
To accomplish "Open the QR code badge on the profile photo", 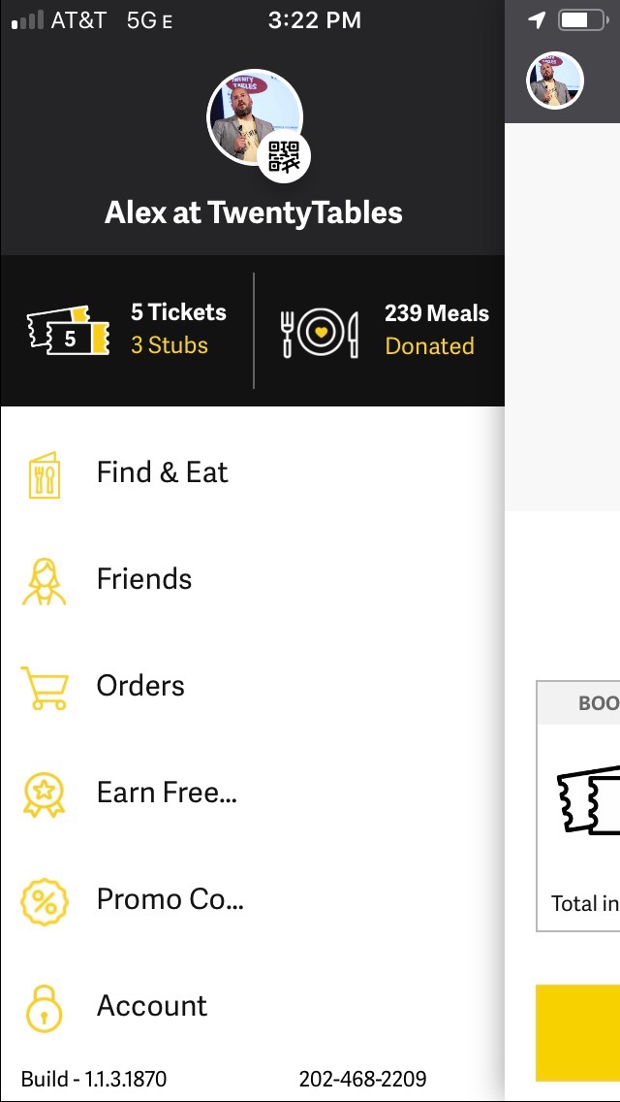I will point(286,153).
